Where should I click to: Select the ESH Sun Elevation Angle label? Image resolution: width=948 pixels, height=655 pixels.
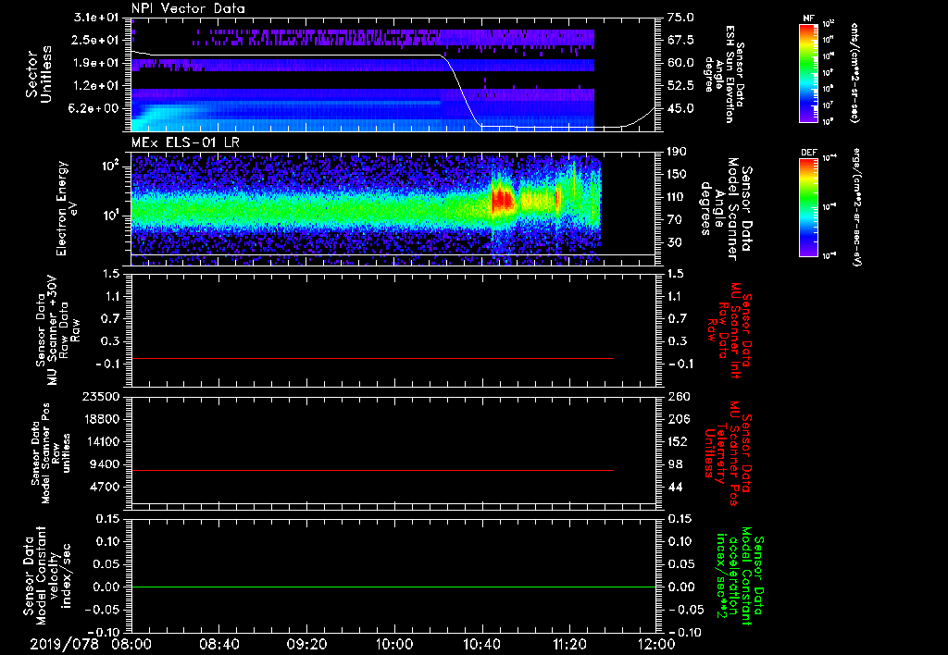[730, 72]
